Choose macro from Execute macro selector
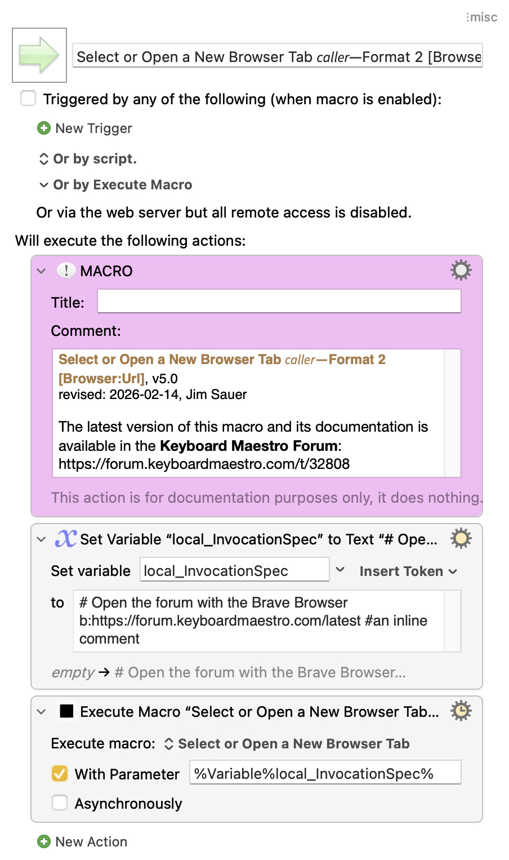This screenshot has width=509, height=860. coord(287,744)
